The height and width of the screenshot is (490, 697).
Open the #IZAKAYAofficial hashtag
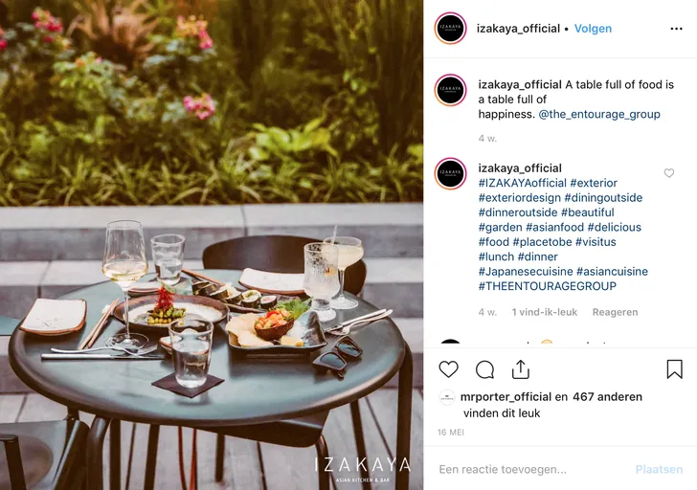[x=523, y=183]
